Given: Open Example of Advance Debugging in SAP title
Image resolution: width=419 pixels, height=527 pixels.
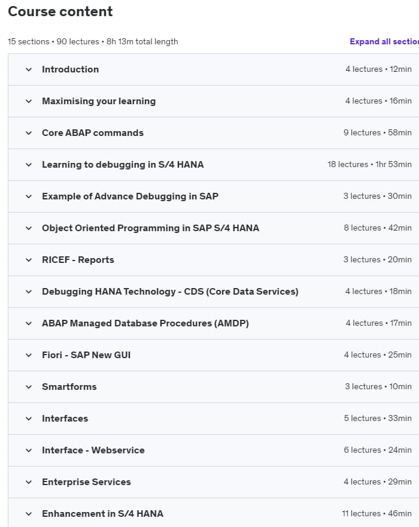Looking at the screenshot, I should (x=130, y=196).
